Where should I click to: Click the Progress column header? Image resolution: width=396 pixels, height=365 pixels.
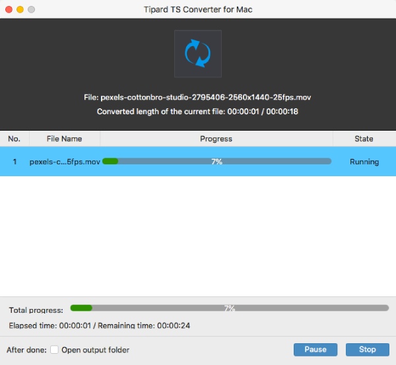tap(216, 139)
